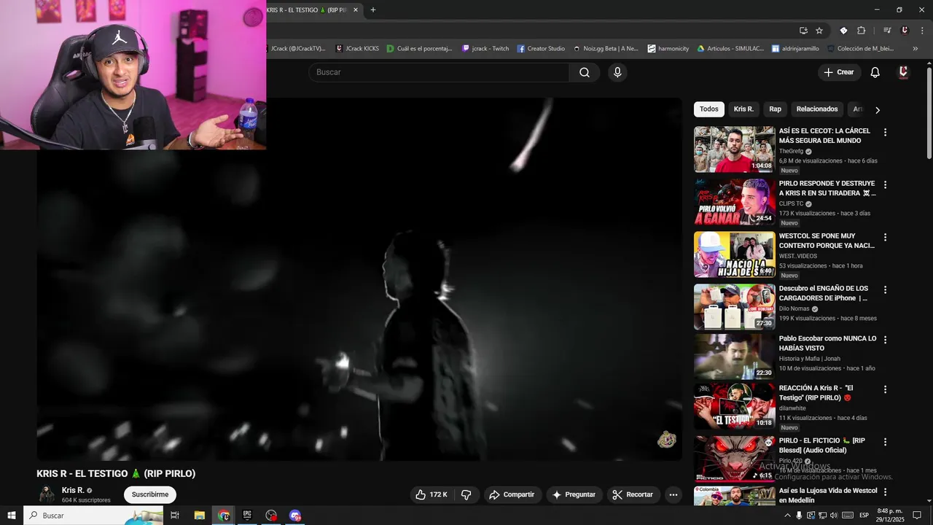933x525 pixels.
Task: Click the Windows taskbar Buscar search box
Action: (93, 516)
